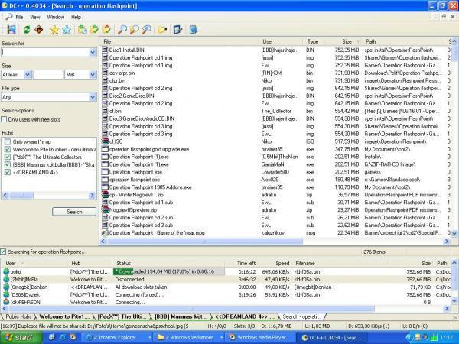Click the Hubs list horizontal scrollbar thumb
This screenshot has height=344, width=459.
21,195
